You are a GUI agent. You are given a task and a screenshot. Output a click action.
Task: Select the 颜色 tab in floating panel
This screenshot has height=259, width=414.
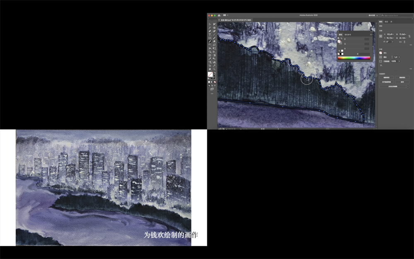(341, 35)
